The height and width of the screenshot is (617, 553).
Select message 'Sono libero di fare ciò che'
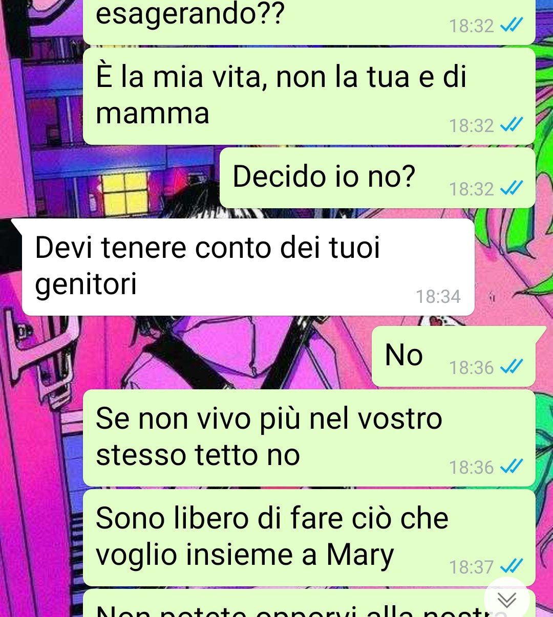(x=309, y=538)
